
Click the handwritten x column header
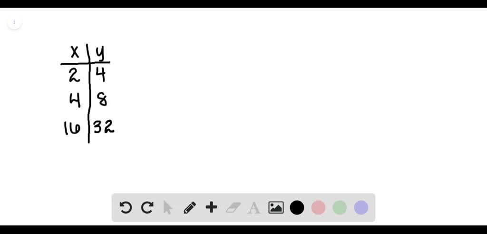[x=75, y=52]
